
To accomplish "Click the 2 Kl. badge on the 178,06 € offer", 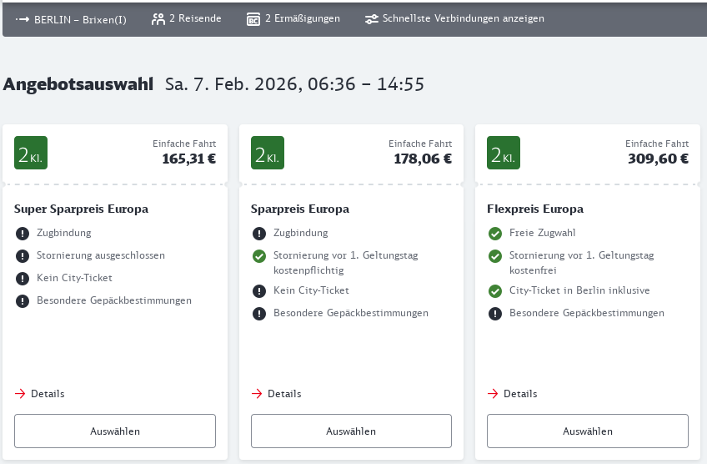I will coord(268,153).
